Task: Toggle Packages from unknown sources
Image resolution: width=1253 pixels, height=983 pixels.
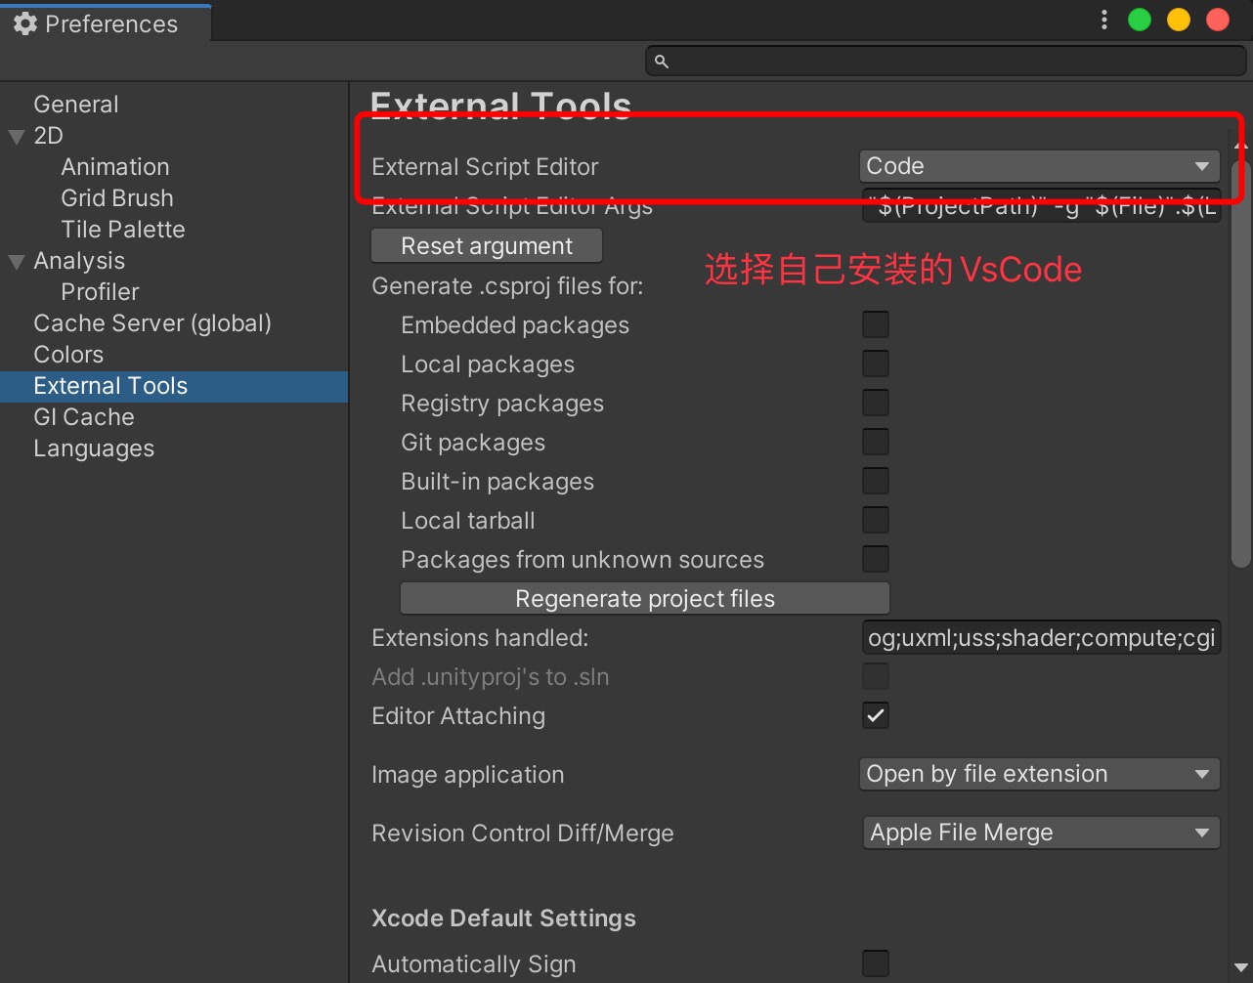Action: coord(875,559)
